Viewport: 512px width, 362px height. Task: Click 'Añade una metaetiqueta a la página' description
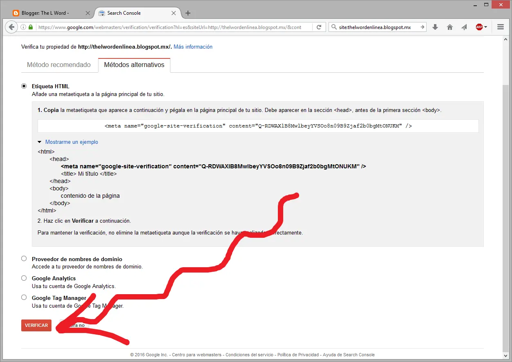[98, 94]
